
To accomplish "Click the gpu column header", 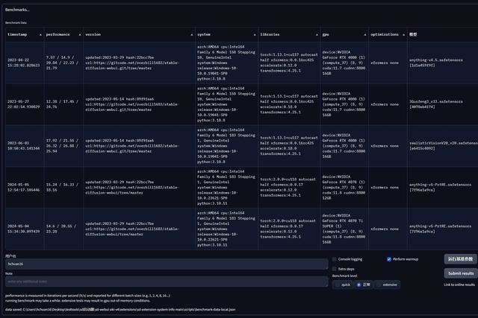I will [326, 34].
